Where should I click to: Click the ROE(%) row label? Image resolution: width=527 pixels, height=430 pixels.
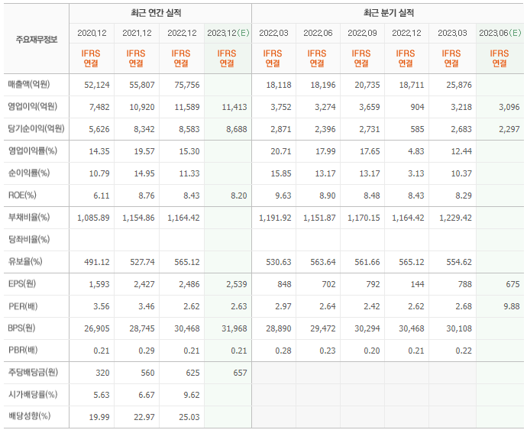pyautogui.click(x=22, y=196)
